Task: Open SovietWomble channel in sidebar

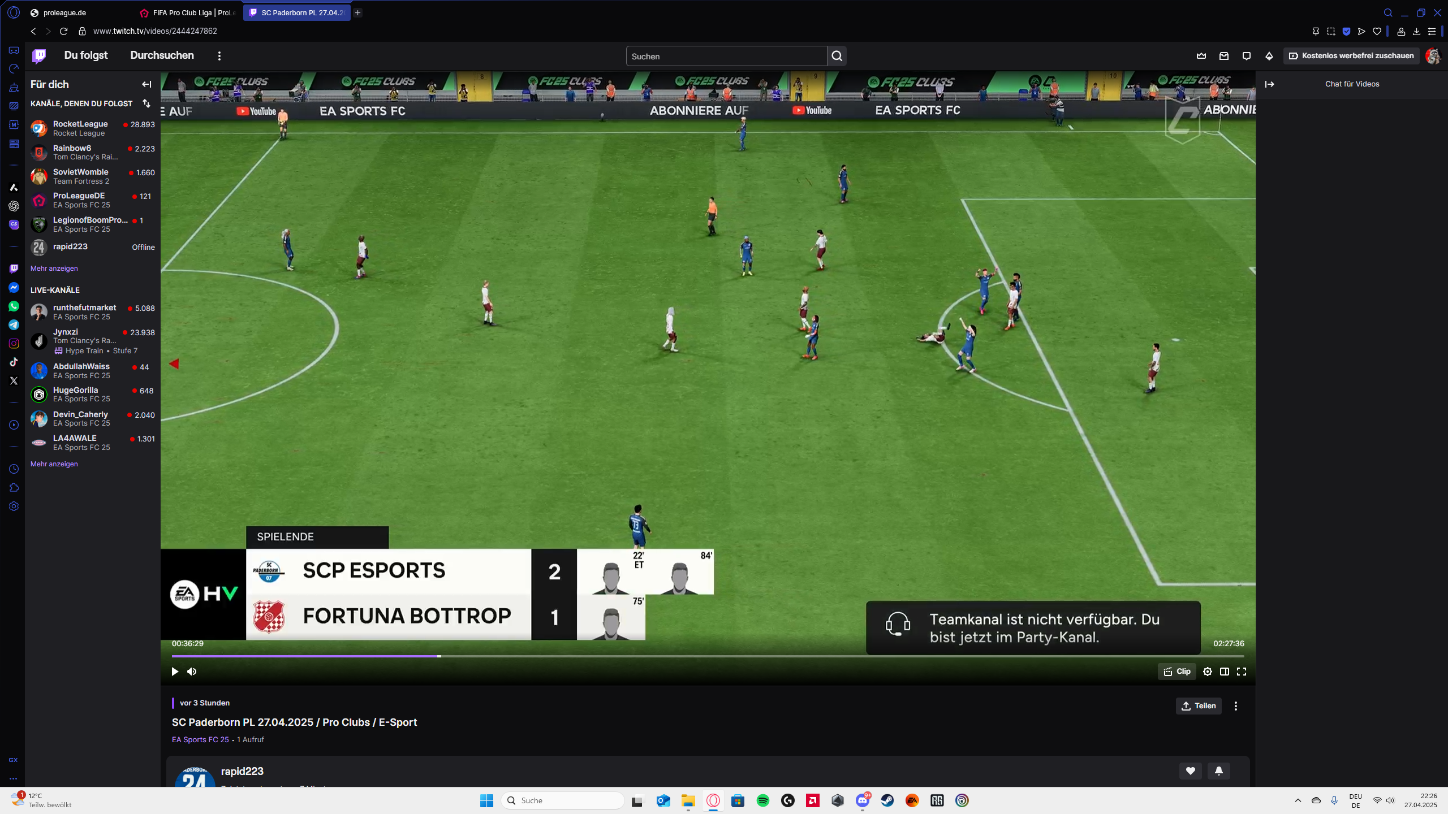Action: point(93,176)
